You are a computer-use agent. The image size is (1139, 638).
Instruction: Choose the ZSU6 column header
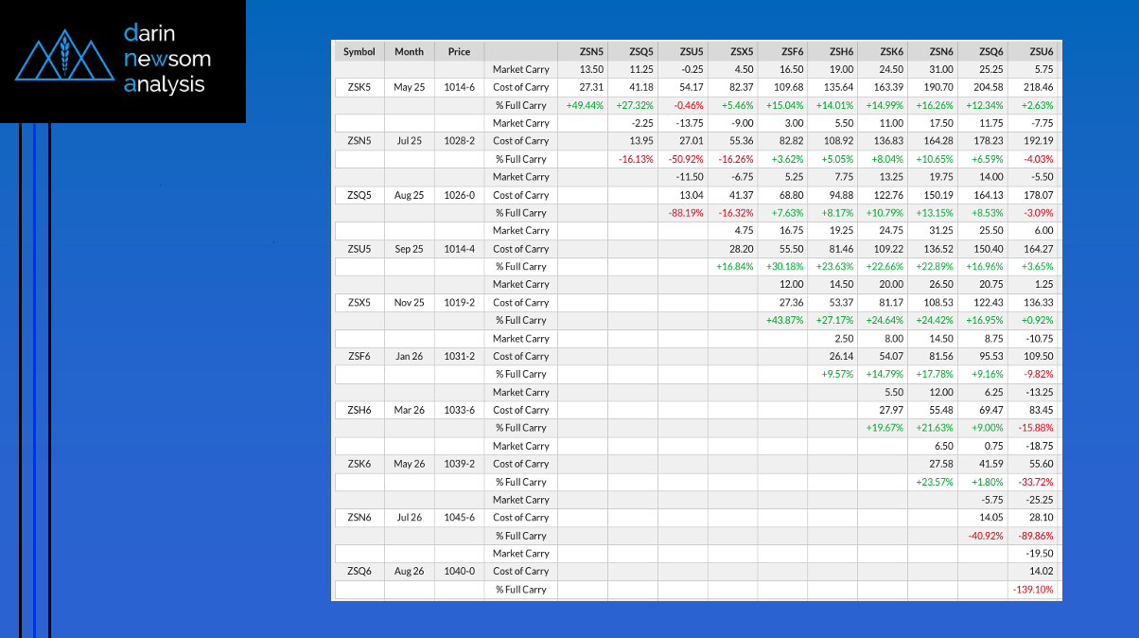pyautogui.click(x=1041, y=51)
